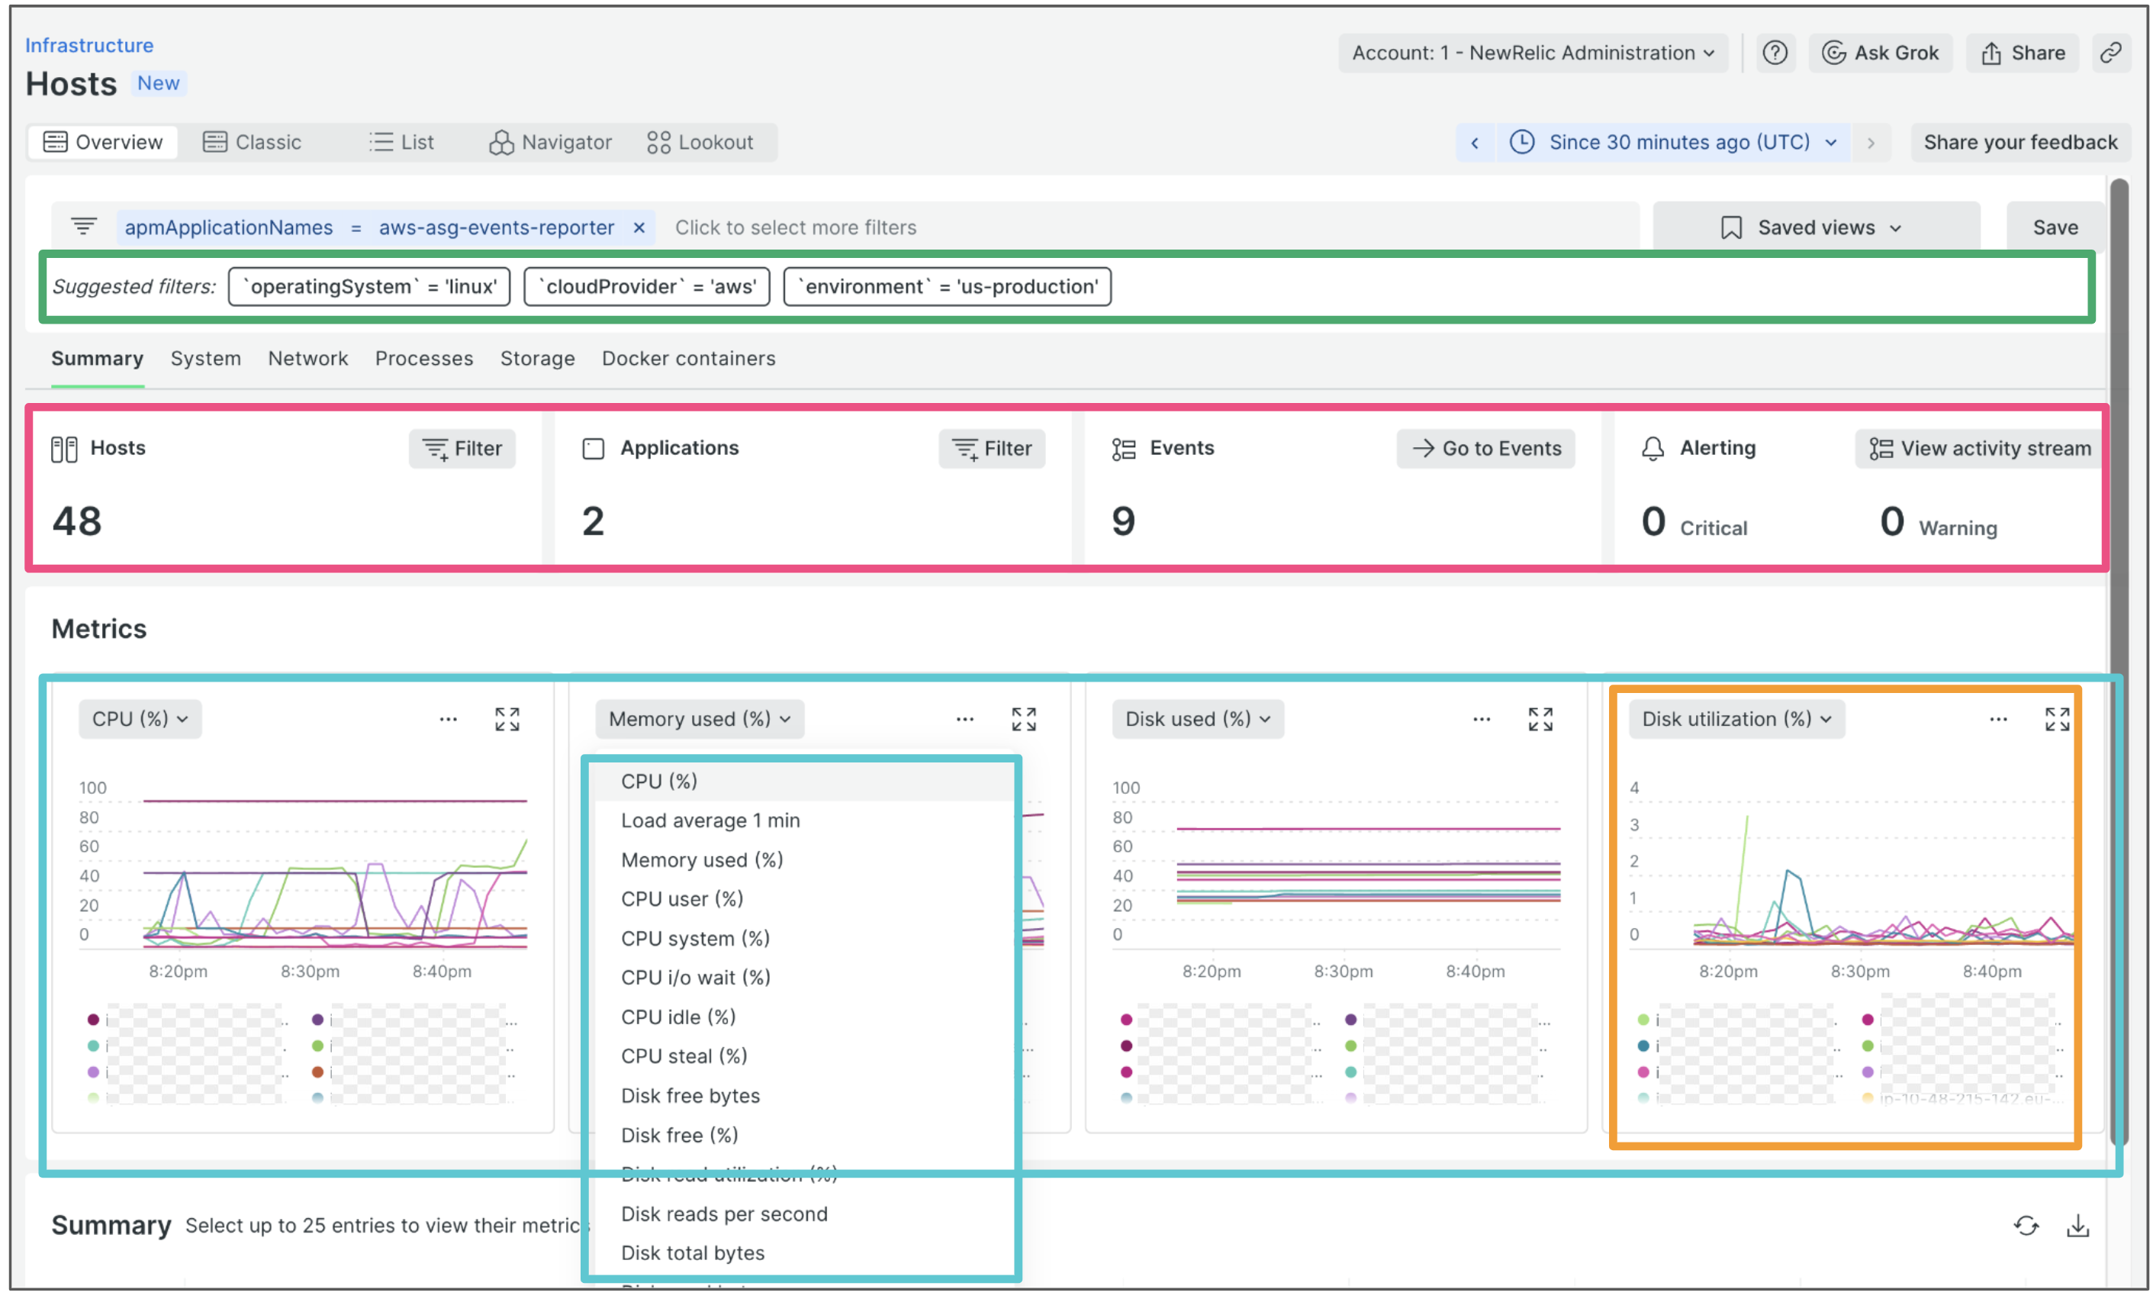The height and width of the screenshot is (1299, 2153).
Task: Select Load average 1 min from metric menu
Action: [x=710, y=820]
